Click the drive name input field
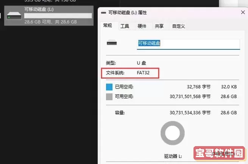The width and height of the screenshot is (248, 164). click(x=189, y=44)
